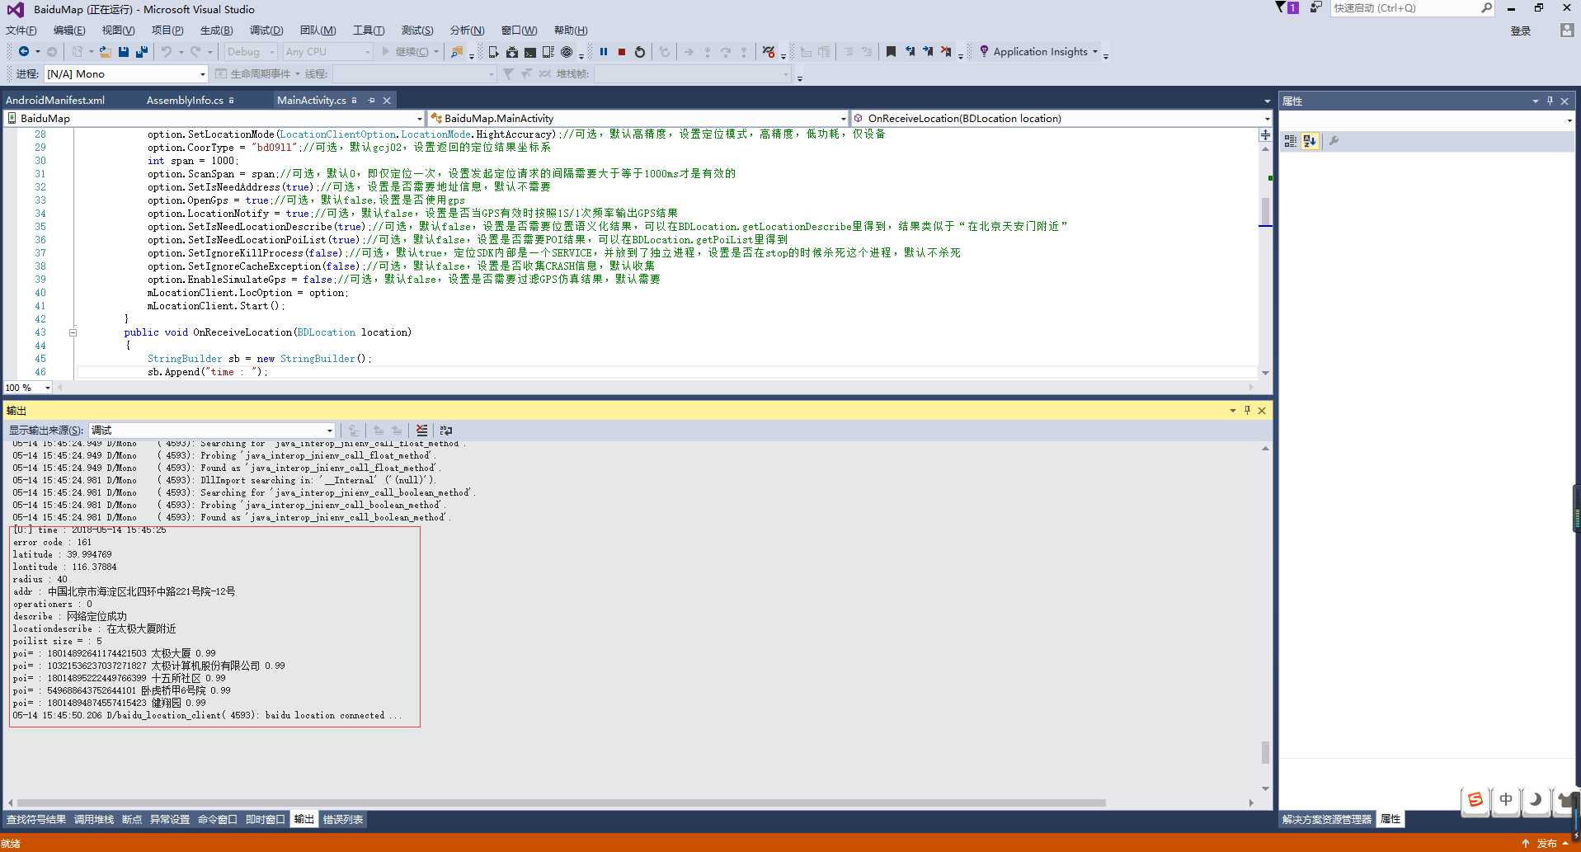
Task: Go to previous bookmark icon
Action: (x=910, y=52)
